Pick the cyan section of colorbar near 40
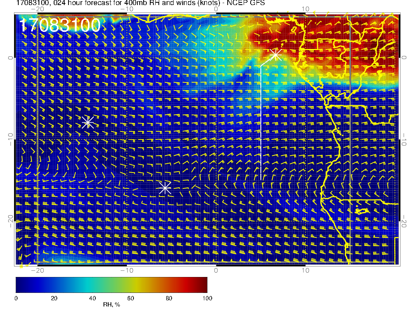This screenshot has height=317, width=411. coord(92,285)
